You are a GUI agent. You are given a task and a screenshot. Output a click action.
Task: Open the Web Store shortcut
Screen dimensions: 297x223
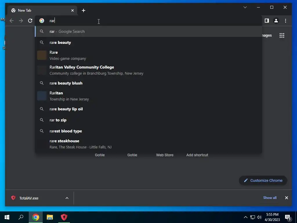point(165,155)
